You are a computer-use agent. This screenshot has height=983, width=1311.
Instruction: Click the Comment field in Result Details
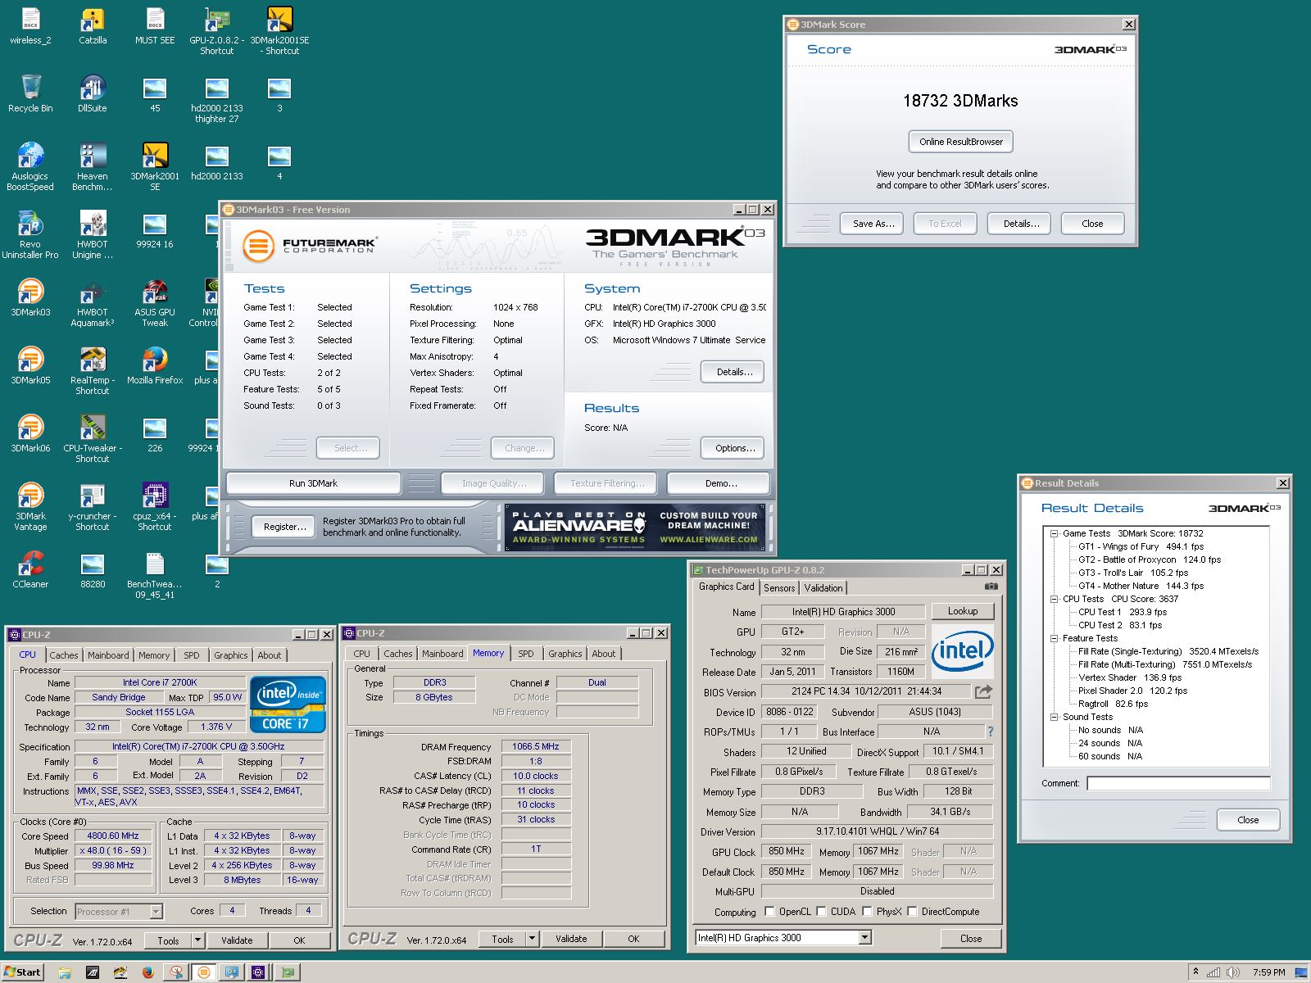[x=1178, y=783]
